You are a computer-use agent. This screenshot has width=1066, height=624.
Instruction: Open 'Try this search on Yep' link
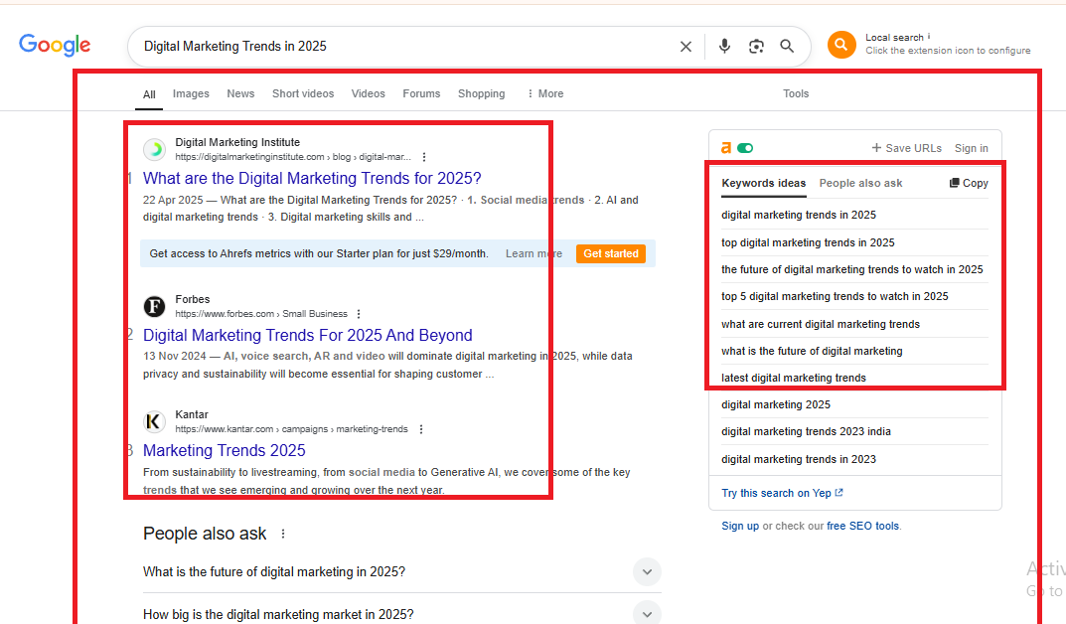coord(782,493)
